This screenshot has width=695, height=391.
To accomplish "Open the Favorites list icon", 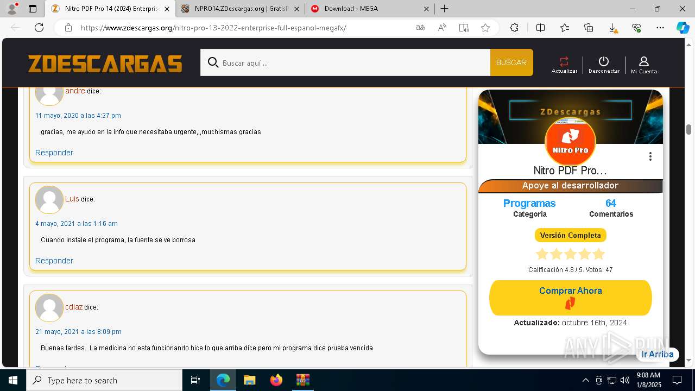I will 565,28.
